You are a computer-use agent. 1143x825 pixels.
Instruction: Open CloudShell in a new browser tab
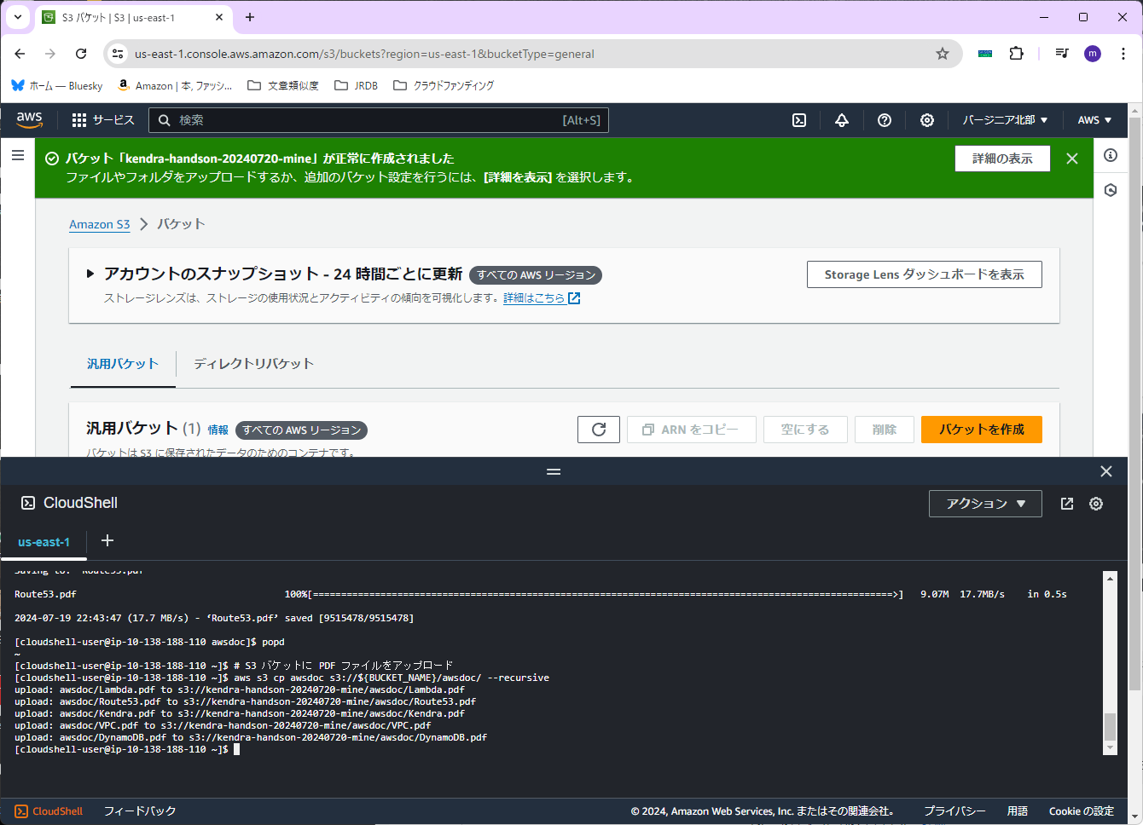[x=1067, y=504]
